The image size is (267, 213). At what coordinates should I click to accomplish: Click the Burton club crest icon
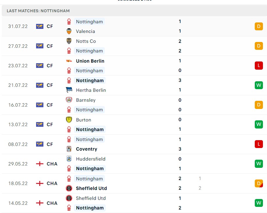pyautogui.click(x=69, y=120)
